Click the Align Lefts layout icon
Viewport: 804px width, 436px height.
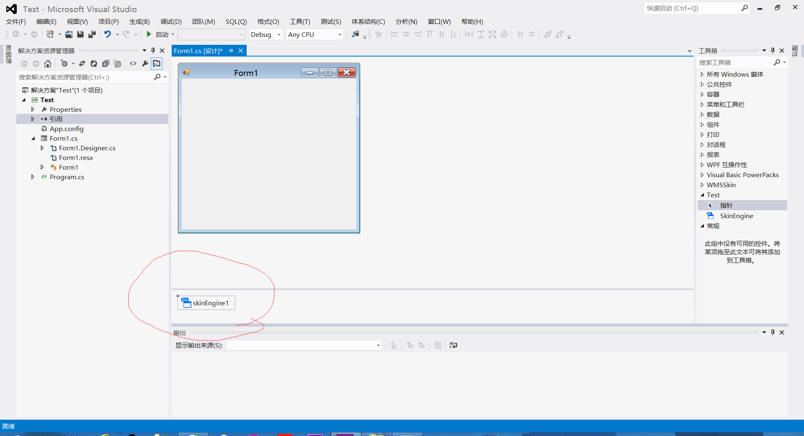point(394,34)
